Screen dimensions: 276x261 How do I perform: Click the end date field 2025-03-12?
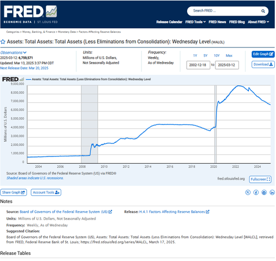[227, 65]
